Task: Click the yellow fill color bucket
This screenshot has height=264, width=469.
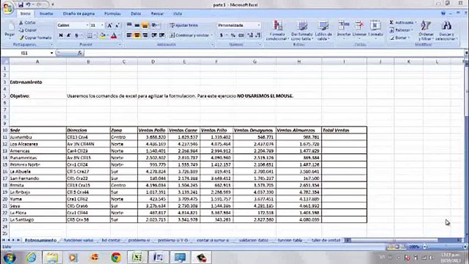Action: click(103, 35)
